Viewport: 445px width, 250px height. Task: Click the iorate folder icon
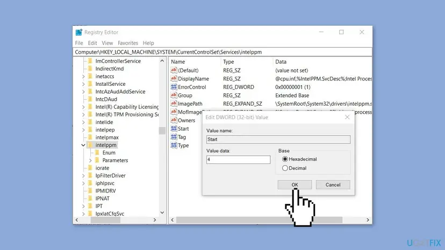coord(90,168)
